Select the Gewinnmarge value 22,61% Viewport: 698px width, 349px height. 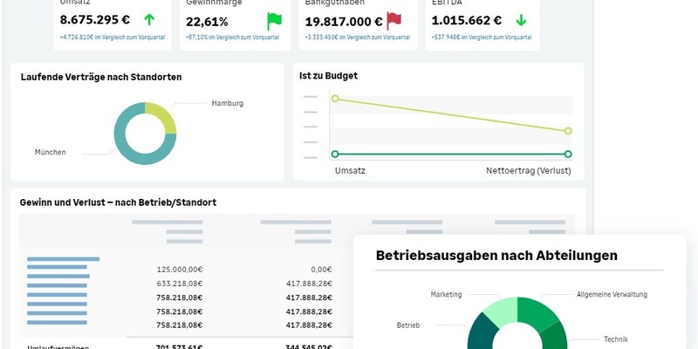click(207, 22)
